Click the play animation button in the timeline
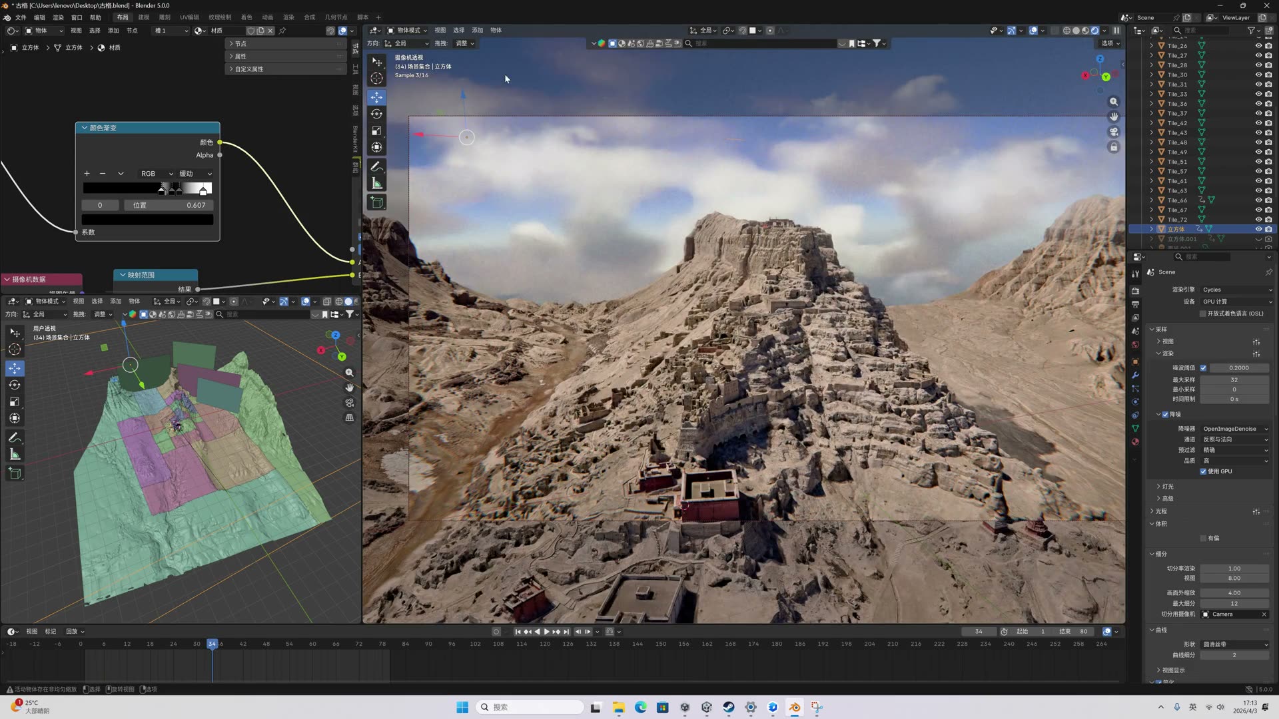1279x719 pixels. [546, 632]
